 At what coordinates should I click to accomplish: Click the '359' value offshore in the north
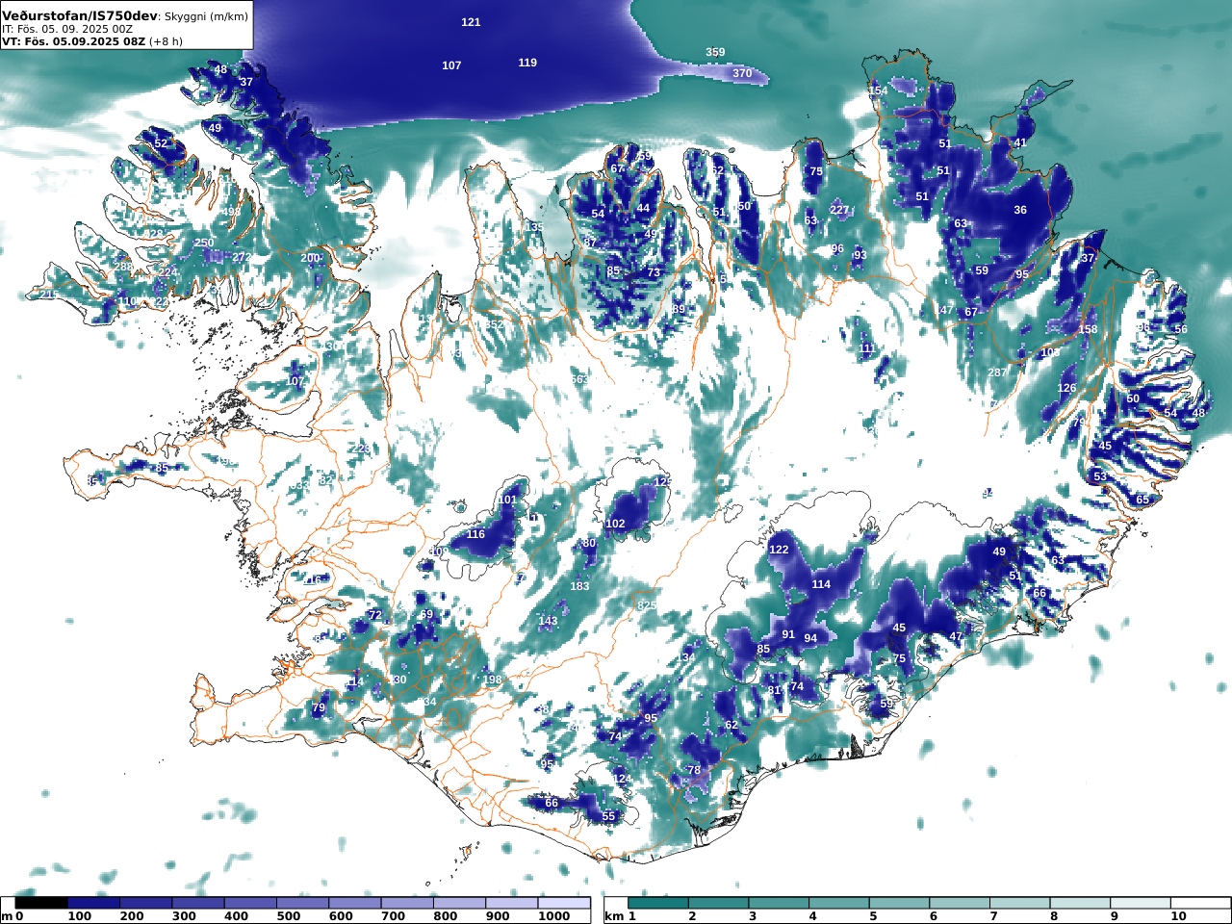click(715, 52)
